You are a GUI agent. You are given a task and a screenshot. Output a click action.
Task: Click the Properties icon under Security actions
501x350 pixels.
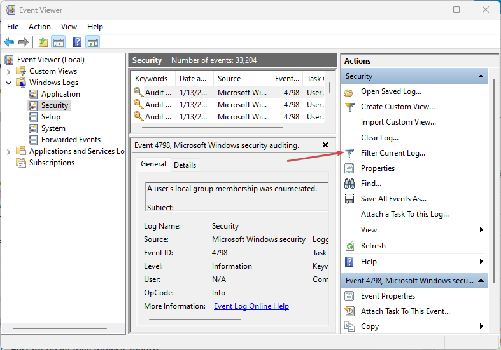(x=349, y=168)
